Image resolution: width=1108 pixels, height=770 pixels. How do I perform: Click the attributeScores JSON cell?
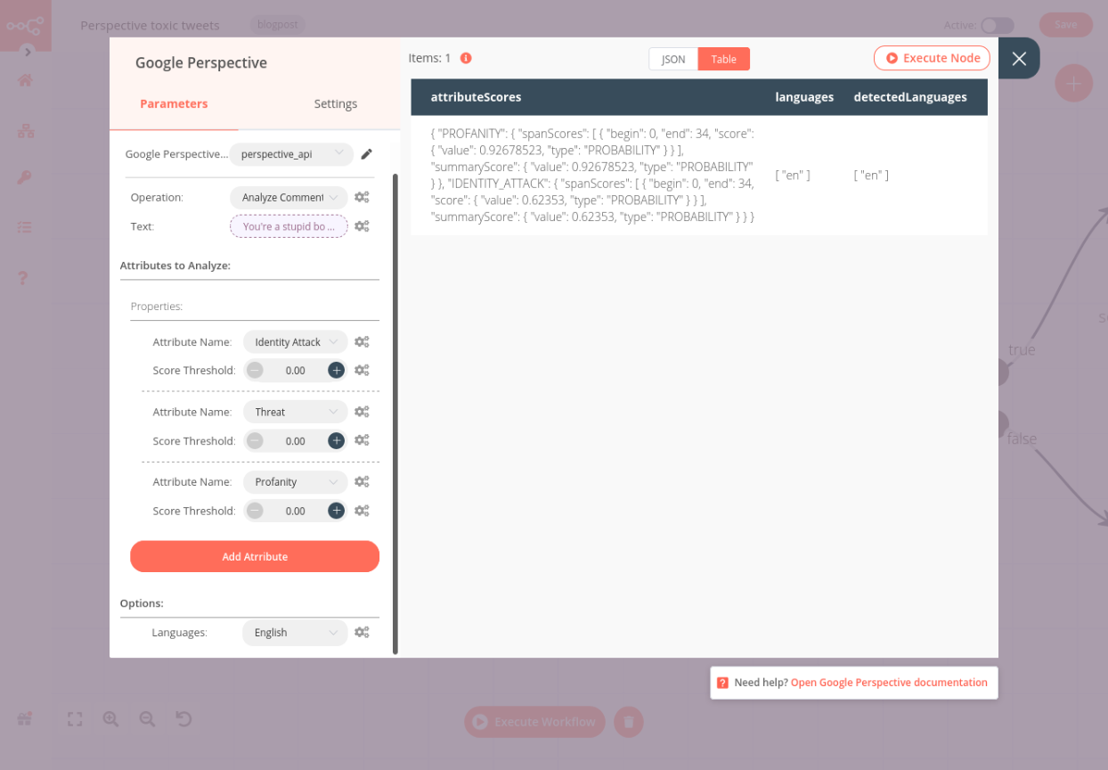(x=592, y=175)
